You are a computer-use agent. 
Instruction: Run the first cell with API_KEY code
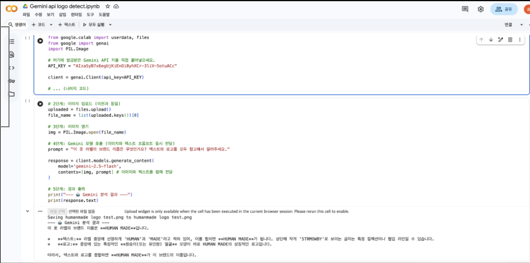point(40,41)
